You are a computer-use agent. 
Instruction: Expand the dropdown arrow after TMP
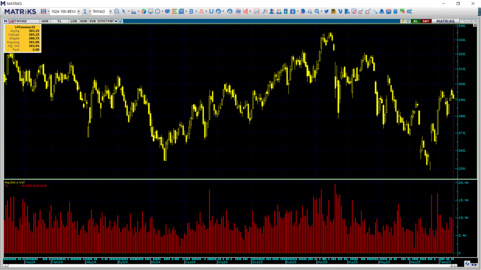coord(116,21)
